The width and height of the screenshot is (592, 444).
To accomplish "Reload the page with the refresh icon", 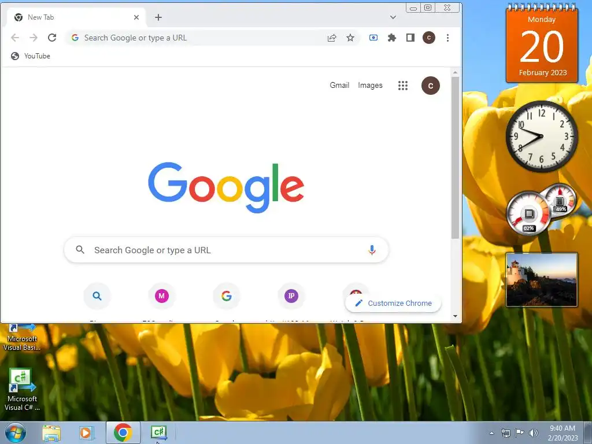I will click(x=52, y=38).
